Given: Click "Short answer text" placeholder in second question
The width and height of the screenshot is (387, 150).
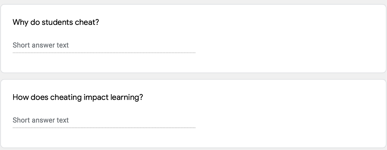Looking at the screenshot, I should pos(41,120).
